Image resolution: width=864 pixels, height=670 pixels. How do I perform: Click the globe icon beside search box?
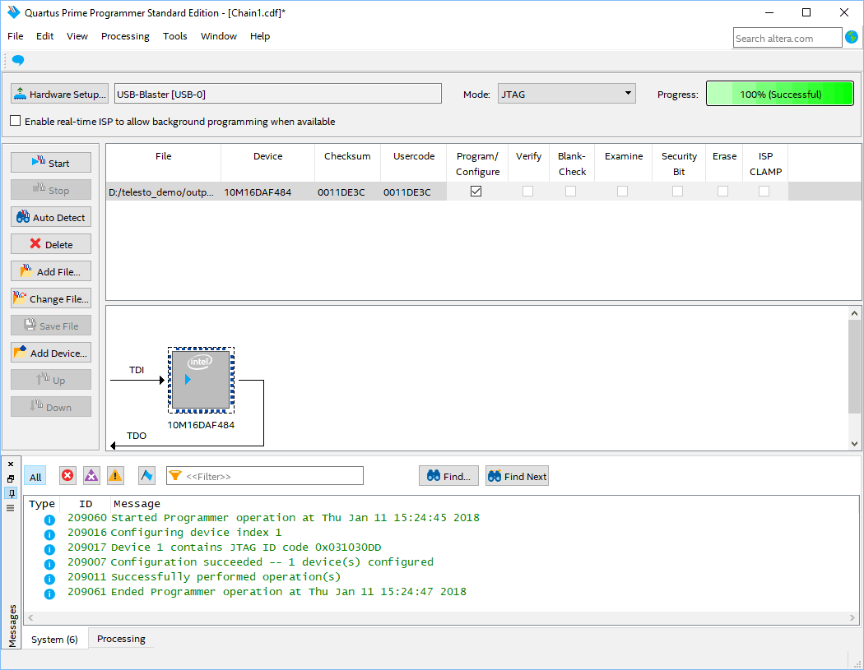coord(852,37)
